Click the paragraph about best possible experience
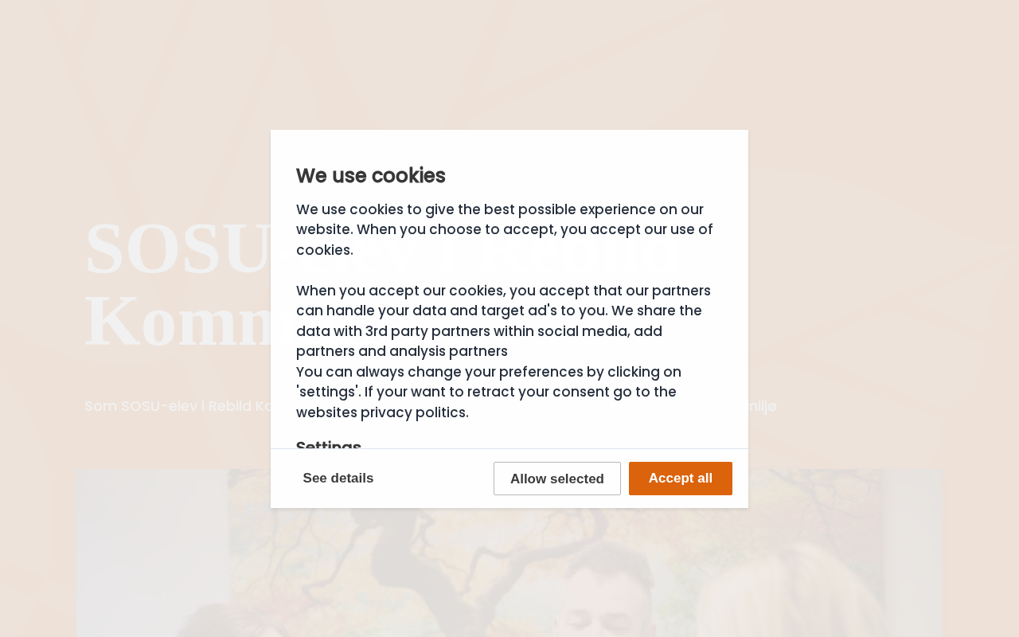 tap(504, 229)
